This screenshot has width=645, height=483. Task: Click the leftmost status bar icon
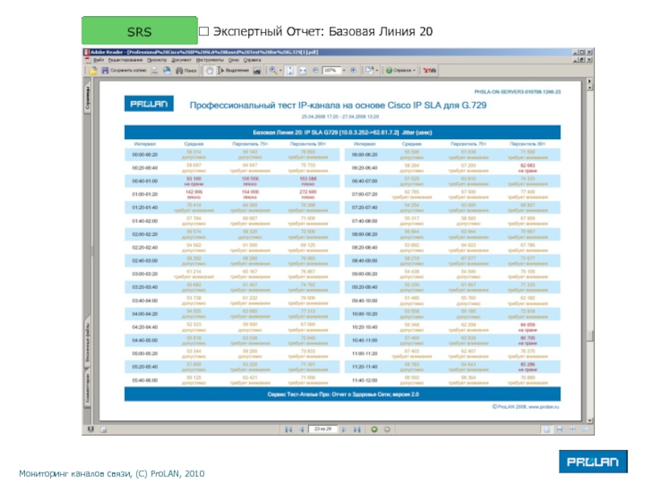[91, 430]
